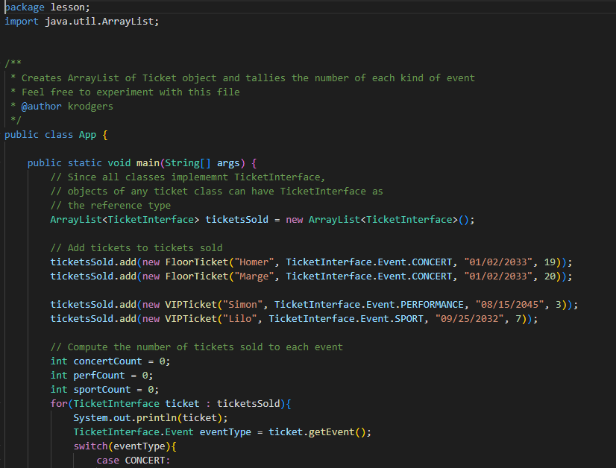Click the main method name
The width and height of the screenshot is (616, 468).
click(147, 162)
